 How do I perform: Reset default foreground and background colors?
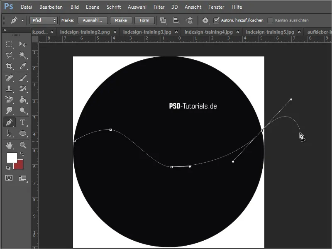point(8,168)
